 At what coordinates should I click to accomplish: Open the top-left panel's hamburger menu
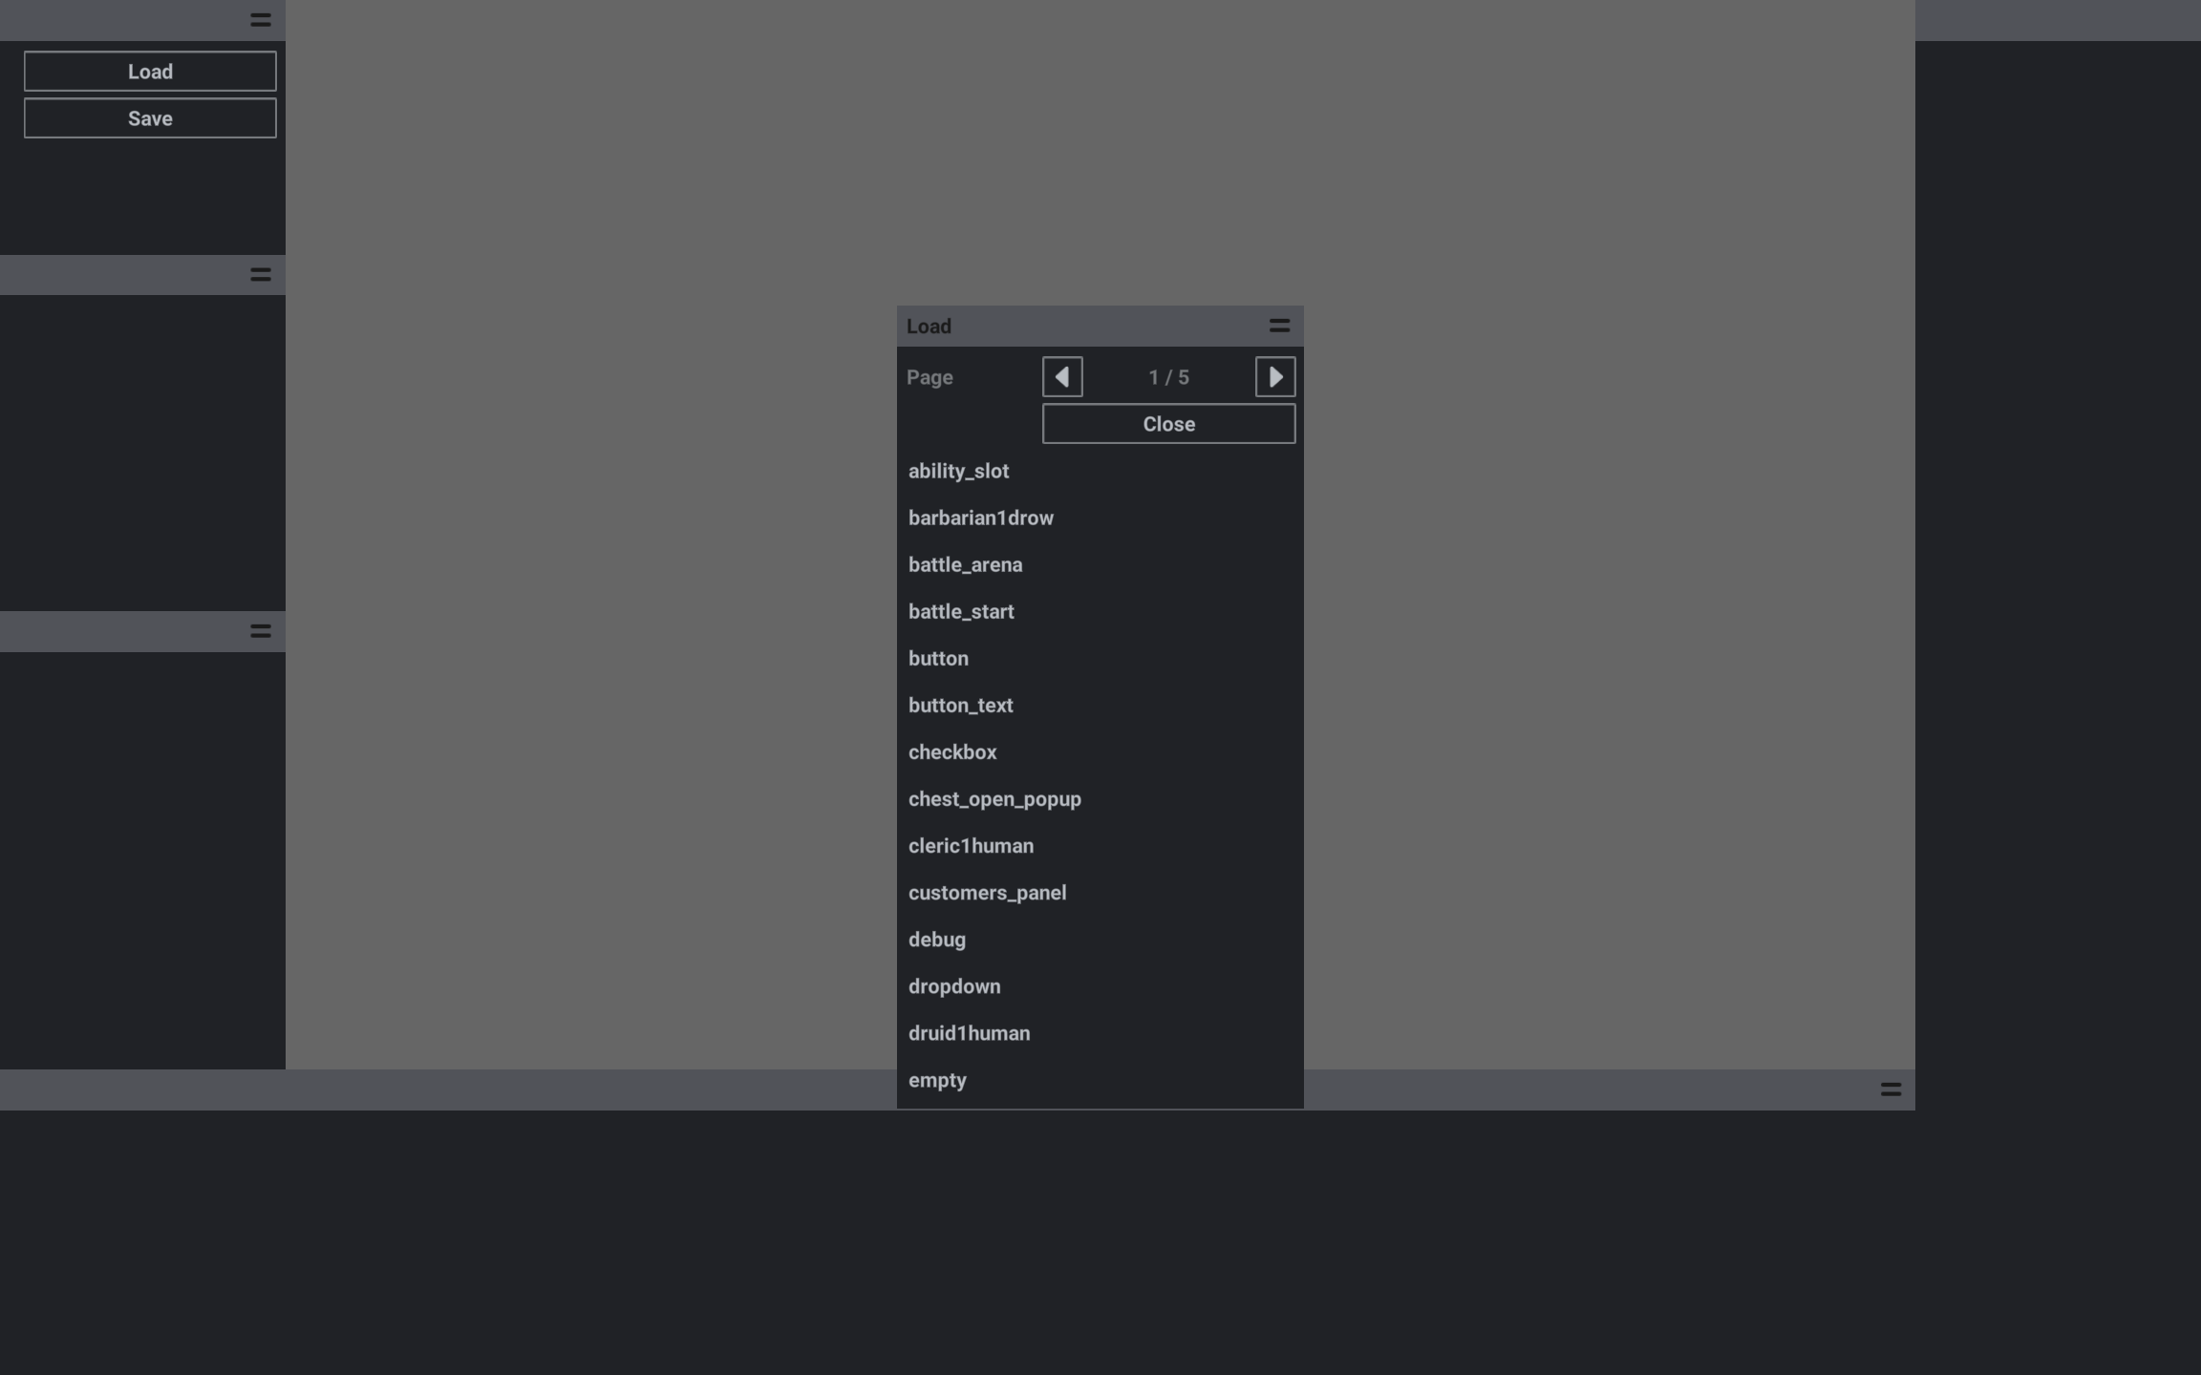[x=260, y=20]
